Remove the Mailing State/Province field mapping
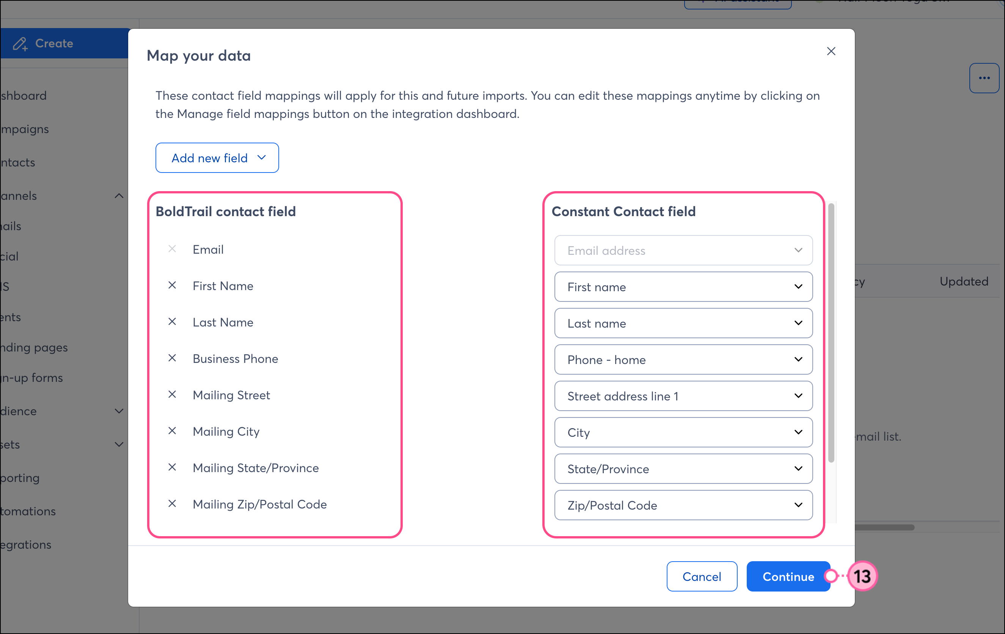The width and height of the screenshot is (1005, 634). (172, 467)
